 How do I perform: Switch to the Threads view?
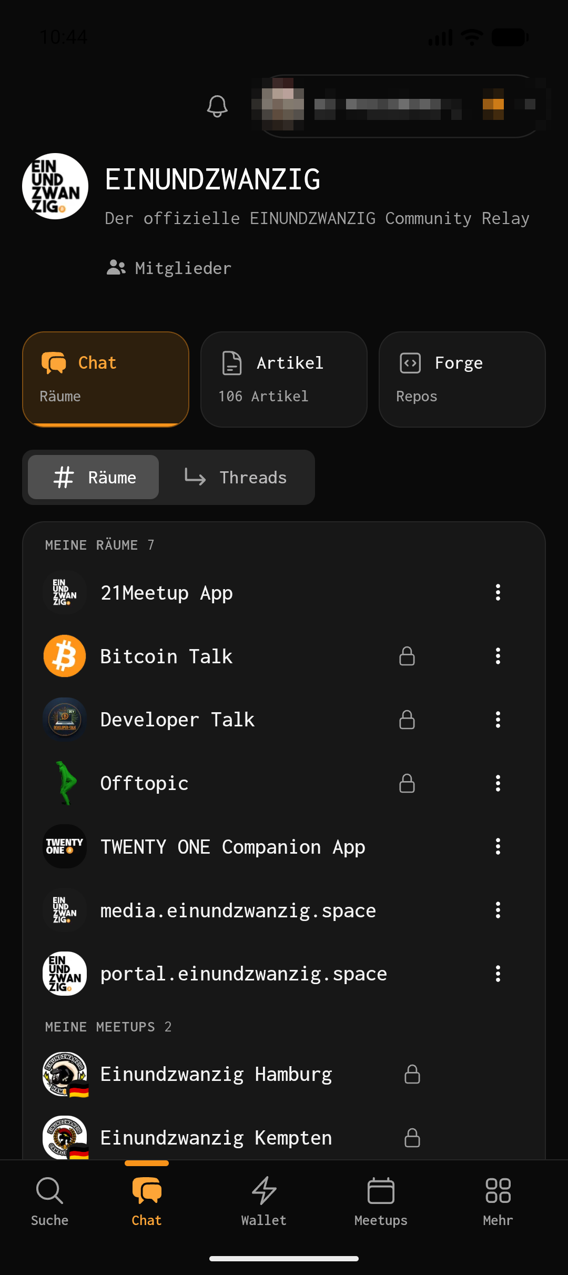coord(236,477)
